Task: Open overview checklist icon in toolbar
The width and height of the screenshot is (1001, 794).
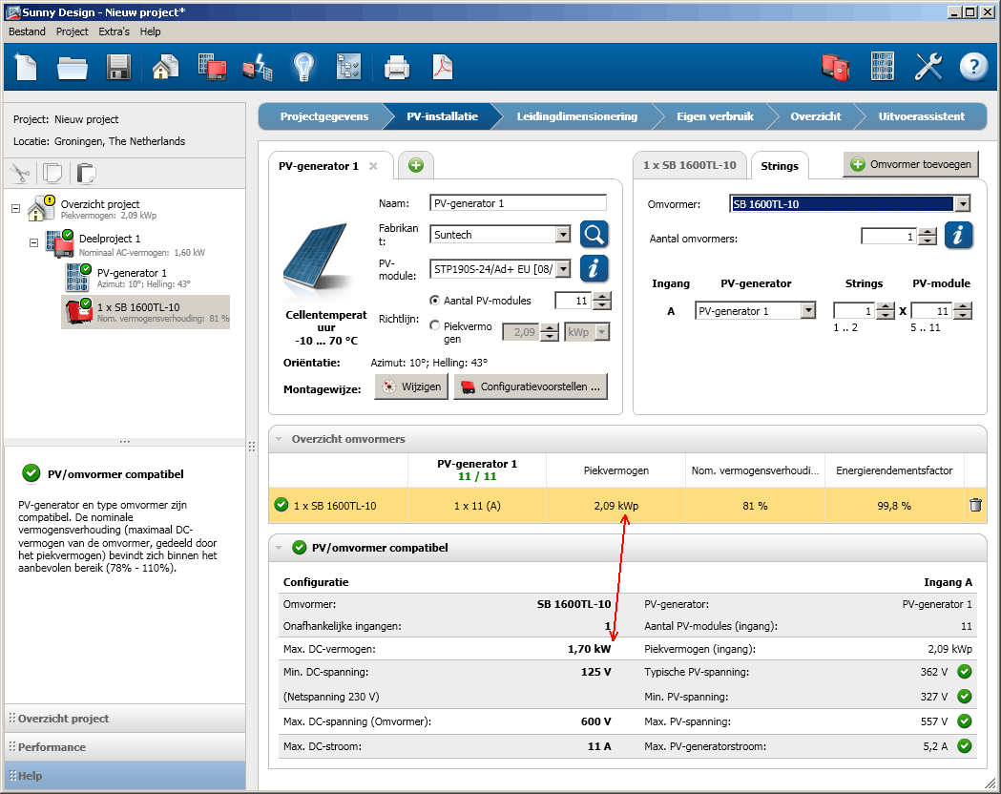Action: point(348,67)
